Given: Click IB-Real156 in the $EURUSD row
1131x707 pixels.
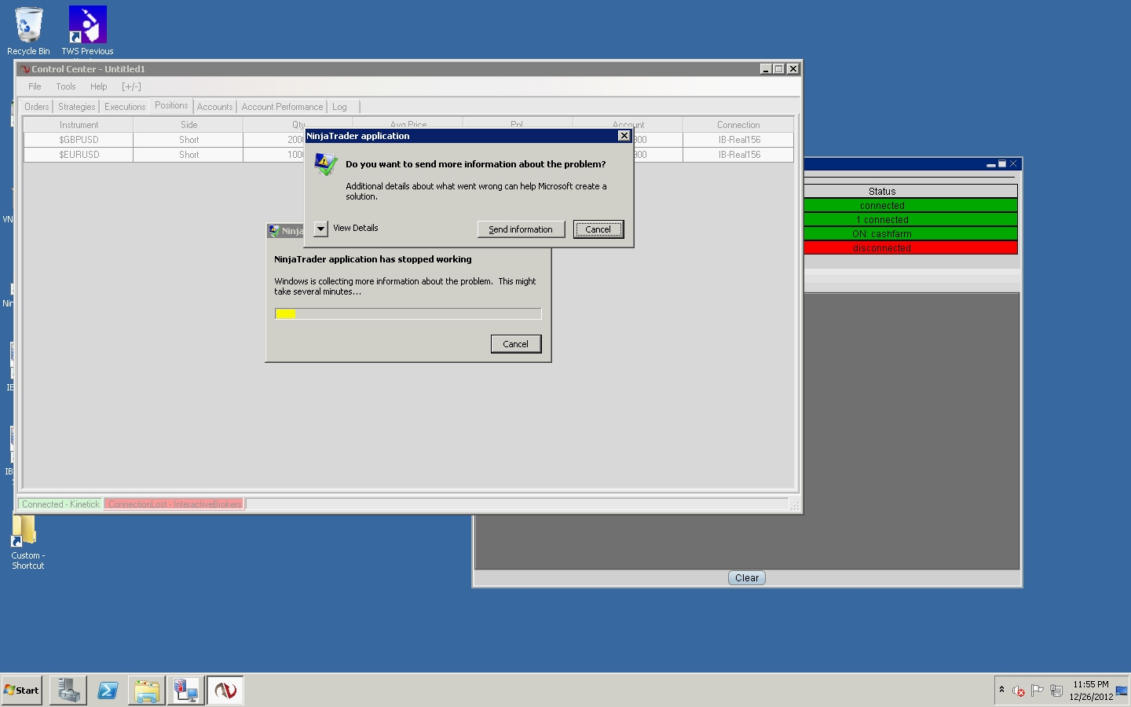Looking at the screenshot, I should pyautogui.click(x=738, y=155).
